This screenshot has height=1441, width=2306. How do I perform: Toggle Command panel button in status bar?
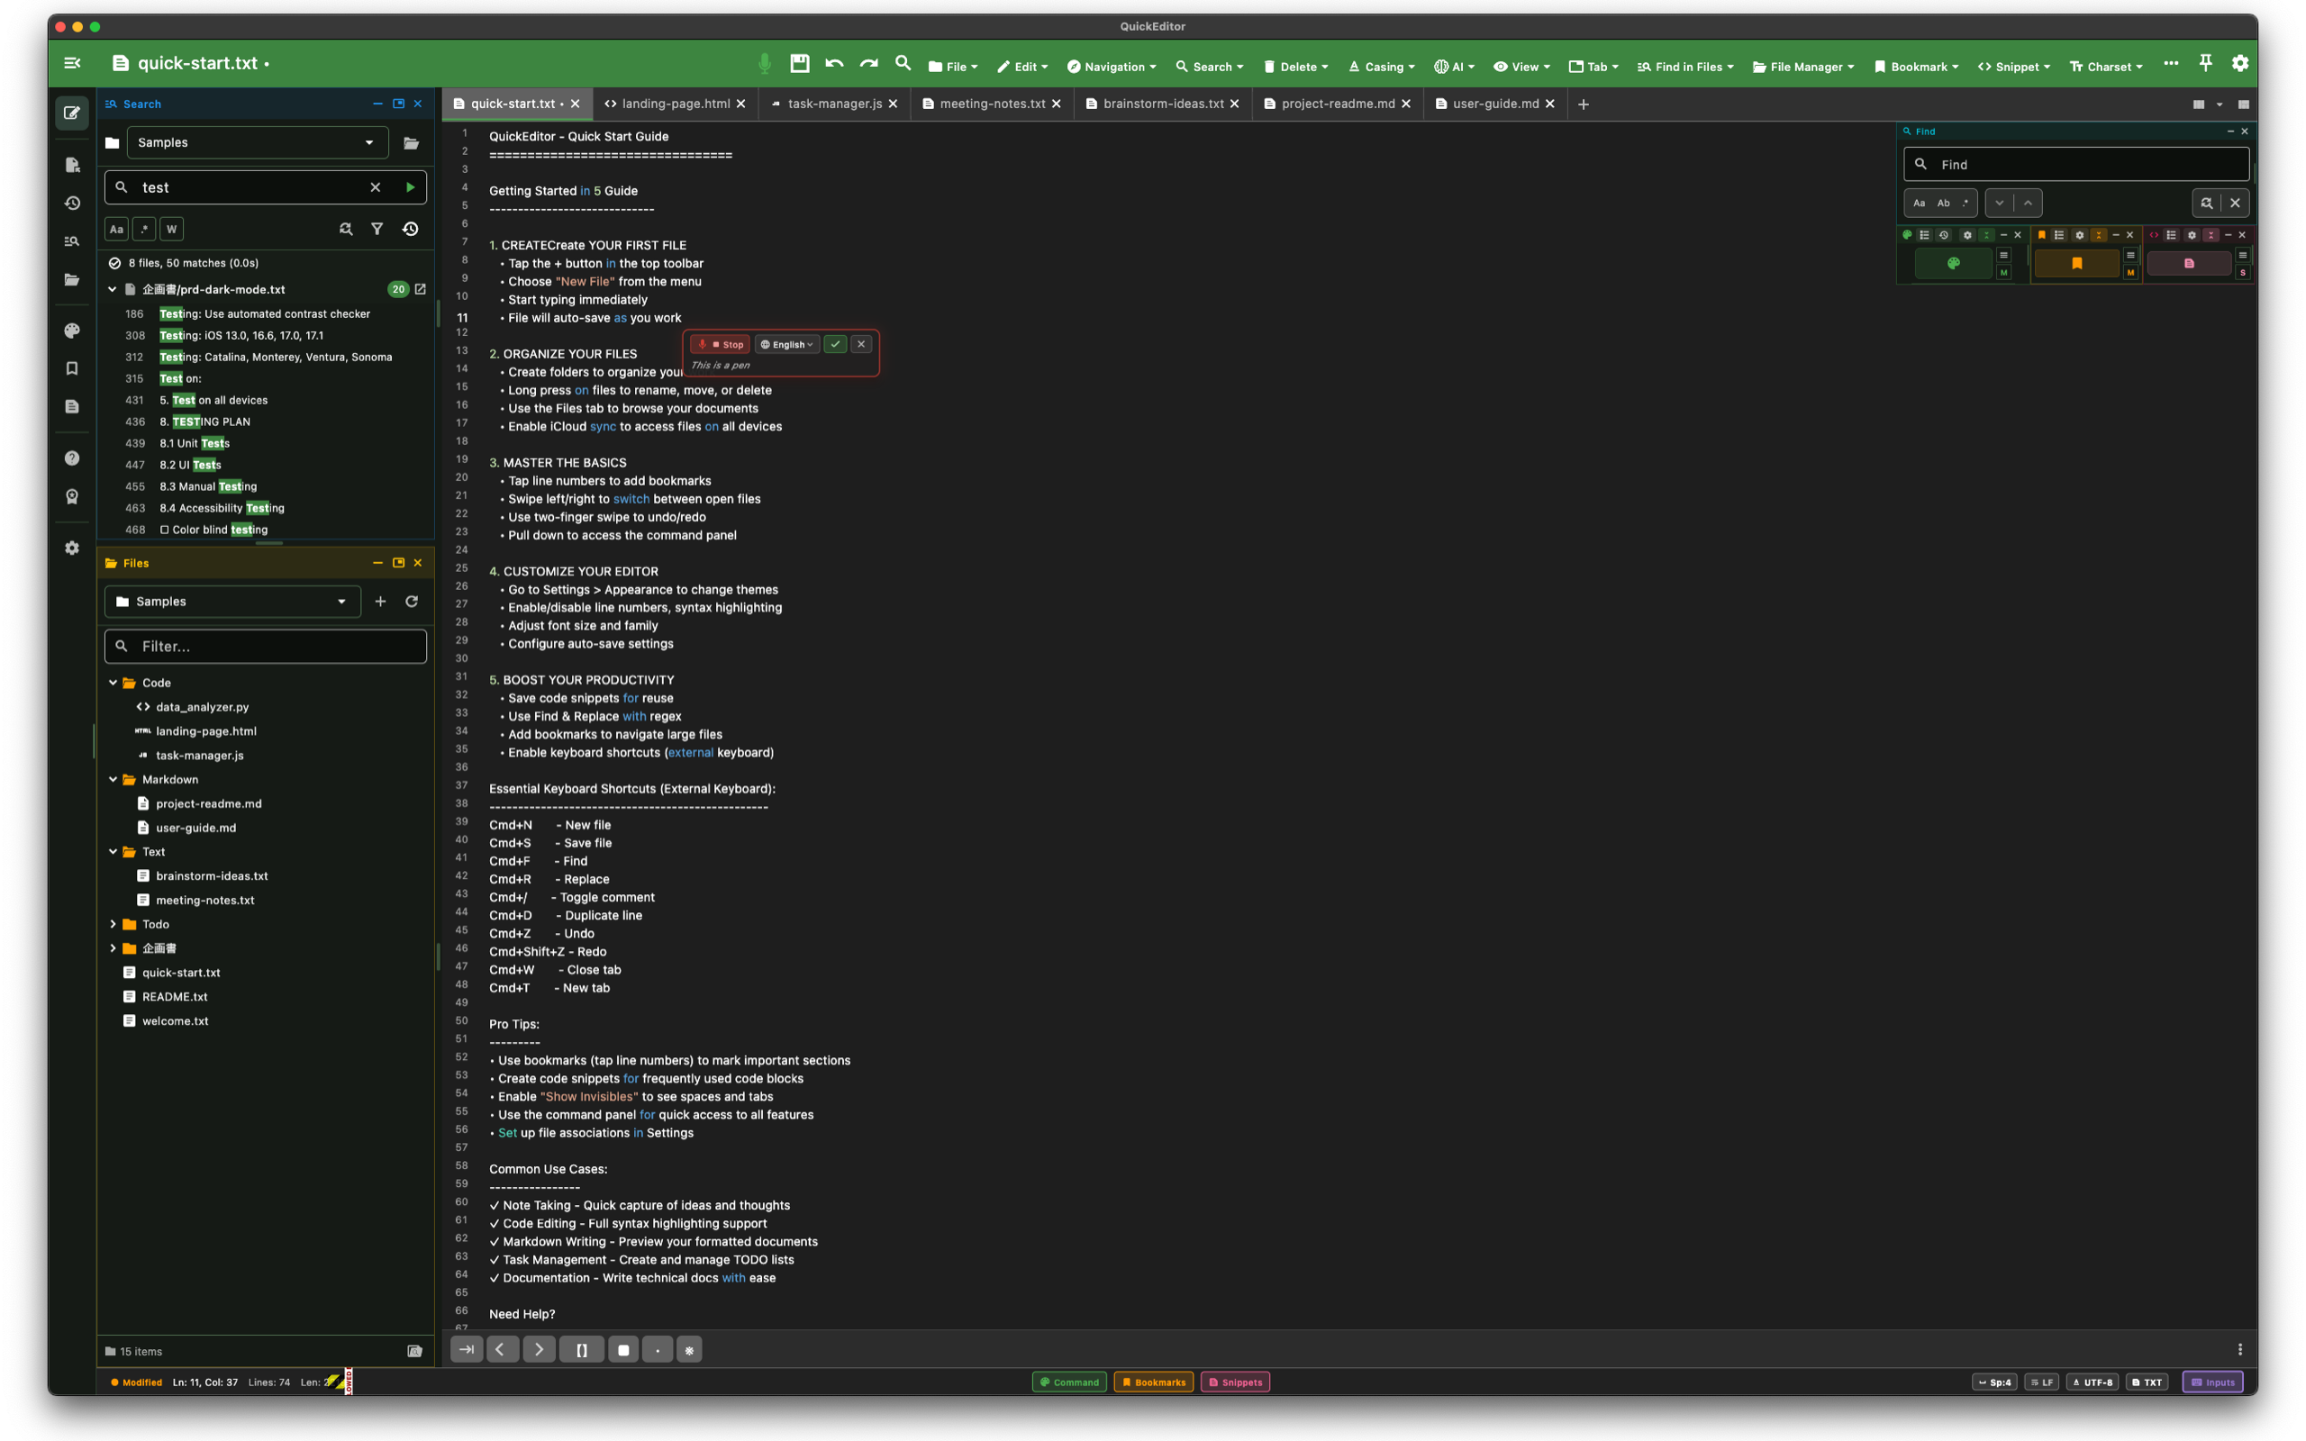[x=1069, y=1382]
